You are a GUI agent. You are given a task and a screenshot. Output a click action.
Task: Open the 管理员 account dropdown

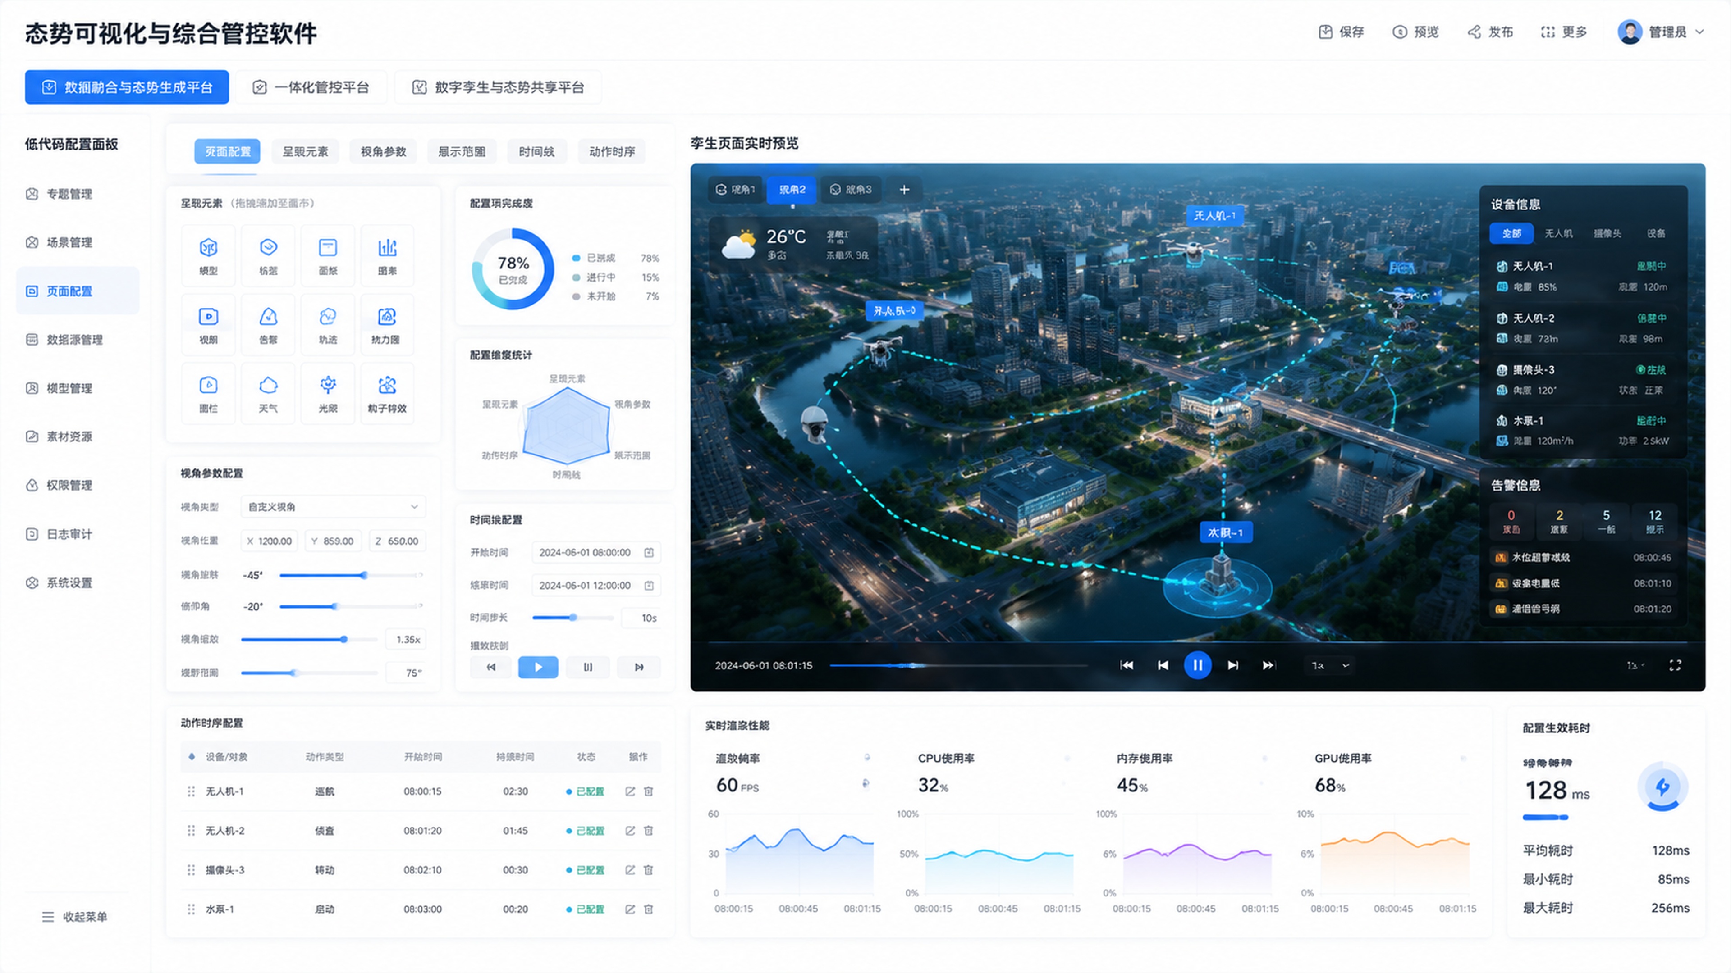click(x=1661, y=32)
